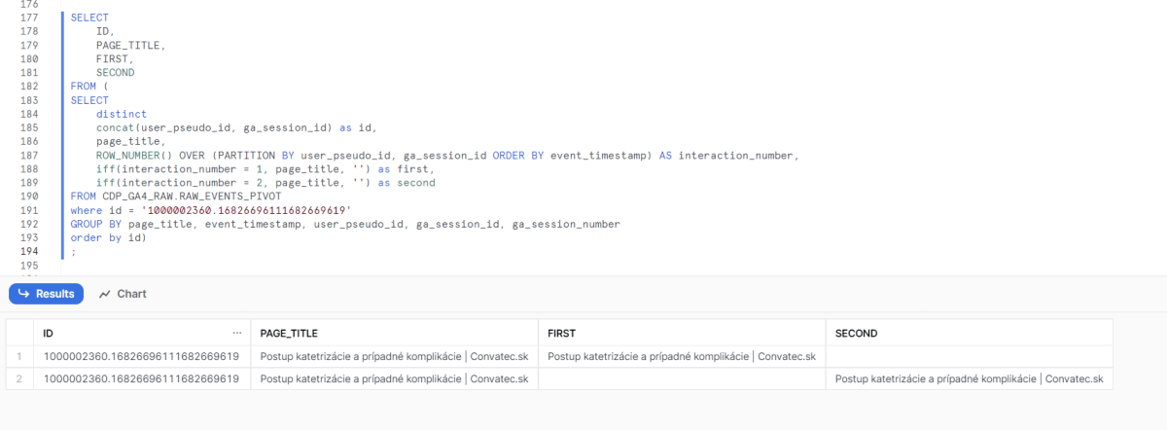Click the Results arrow icon
This screenshot has height=430, width=1167.
point(25,294)
